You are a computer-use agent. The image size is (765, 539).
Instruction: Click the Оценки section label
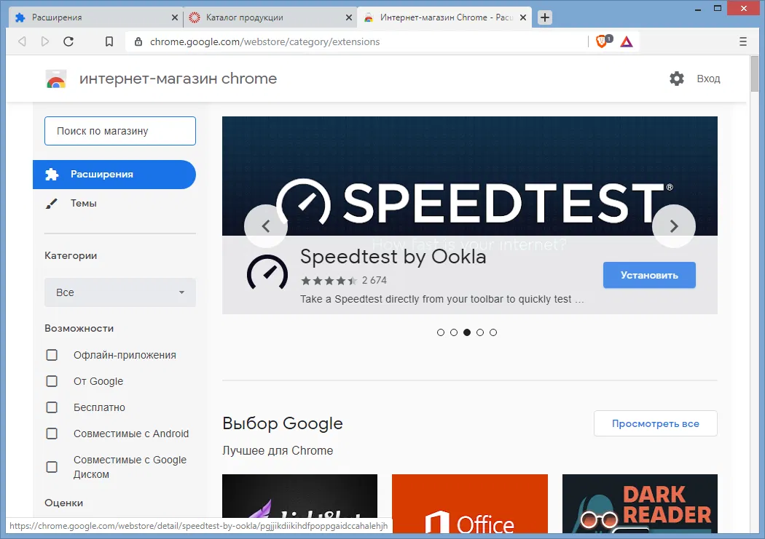pos(63,503)
